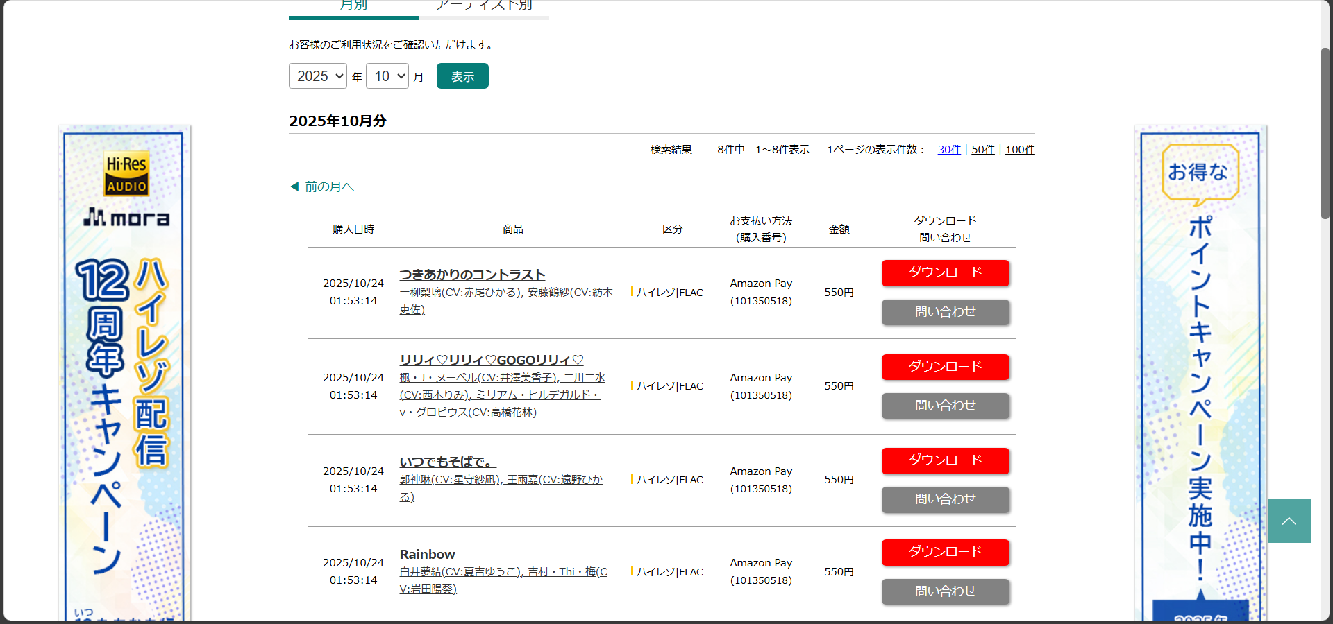Open the いつでもそばで。 product title link
This screenshot has height=624, width=1333.
[447, 462]
